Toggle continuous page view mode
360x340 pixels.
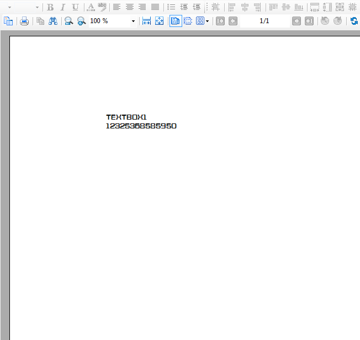pyautogui.click(x=188, y=21)
